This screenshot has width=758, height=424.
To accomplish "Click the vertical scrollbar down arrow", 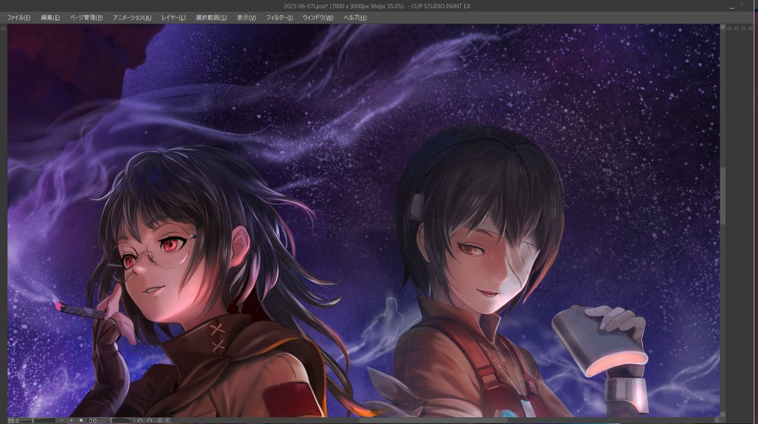I will coord(723,414).
